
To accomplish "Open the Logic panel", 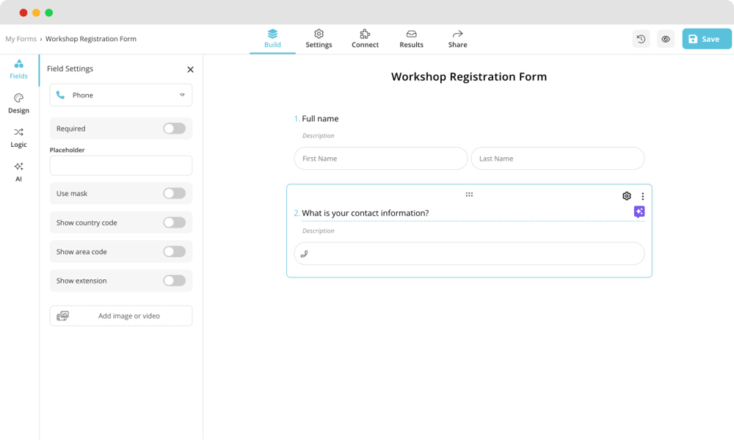I will [18, 138].
